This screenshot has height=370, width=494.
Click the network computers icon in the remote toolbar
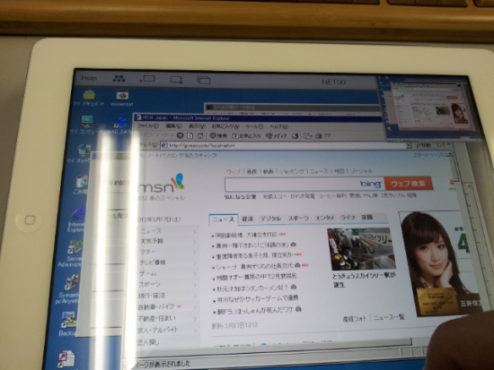pyautogui.click(x=119, y=79)
